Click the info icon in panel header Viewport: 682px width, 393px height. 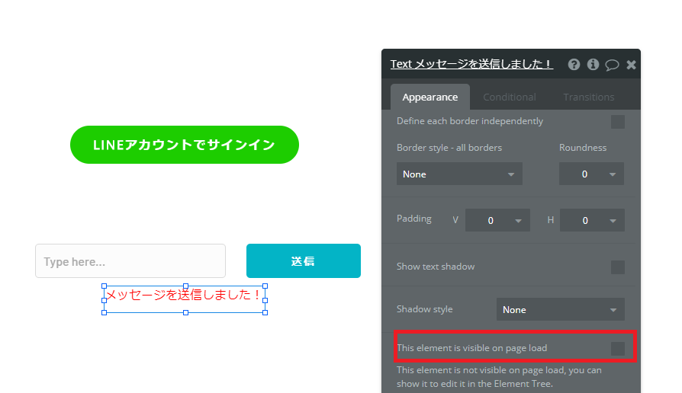(x=593, y=65)
